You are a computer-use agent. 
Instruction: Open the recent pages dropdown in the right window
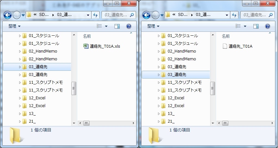click(x=162, y=15)
